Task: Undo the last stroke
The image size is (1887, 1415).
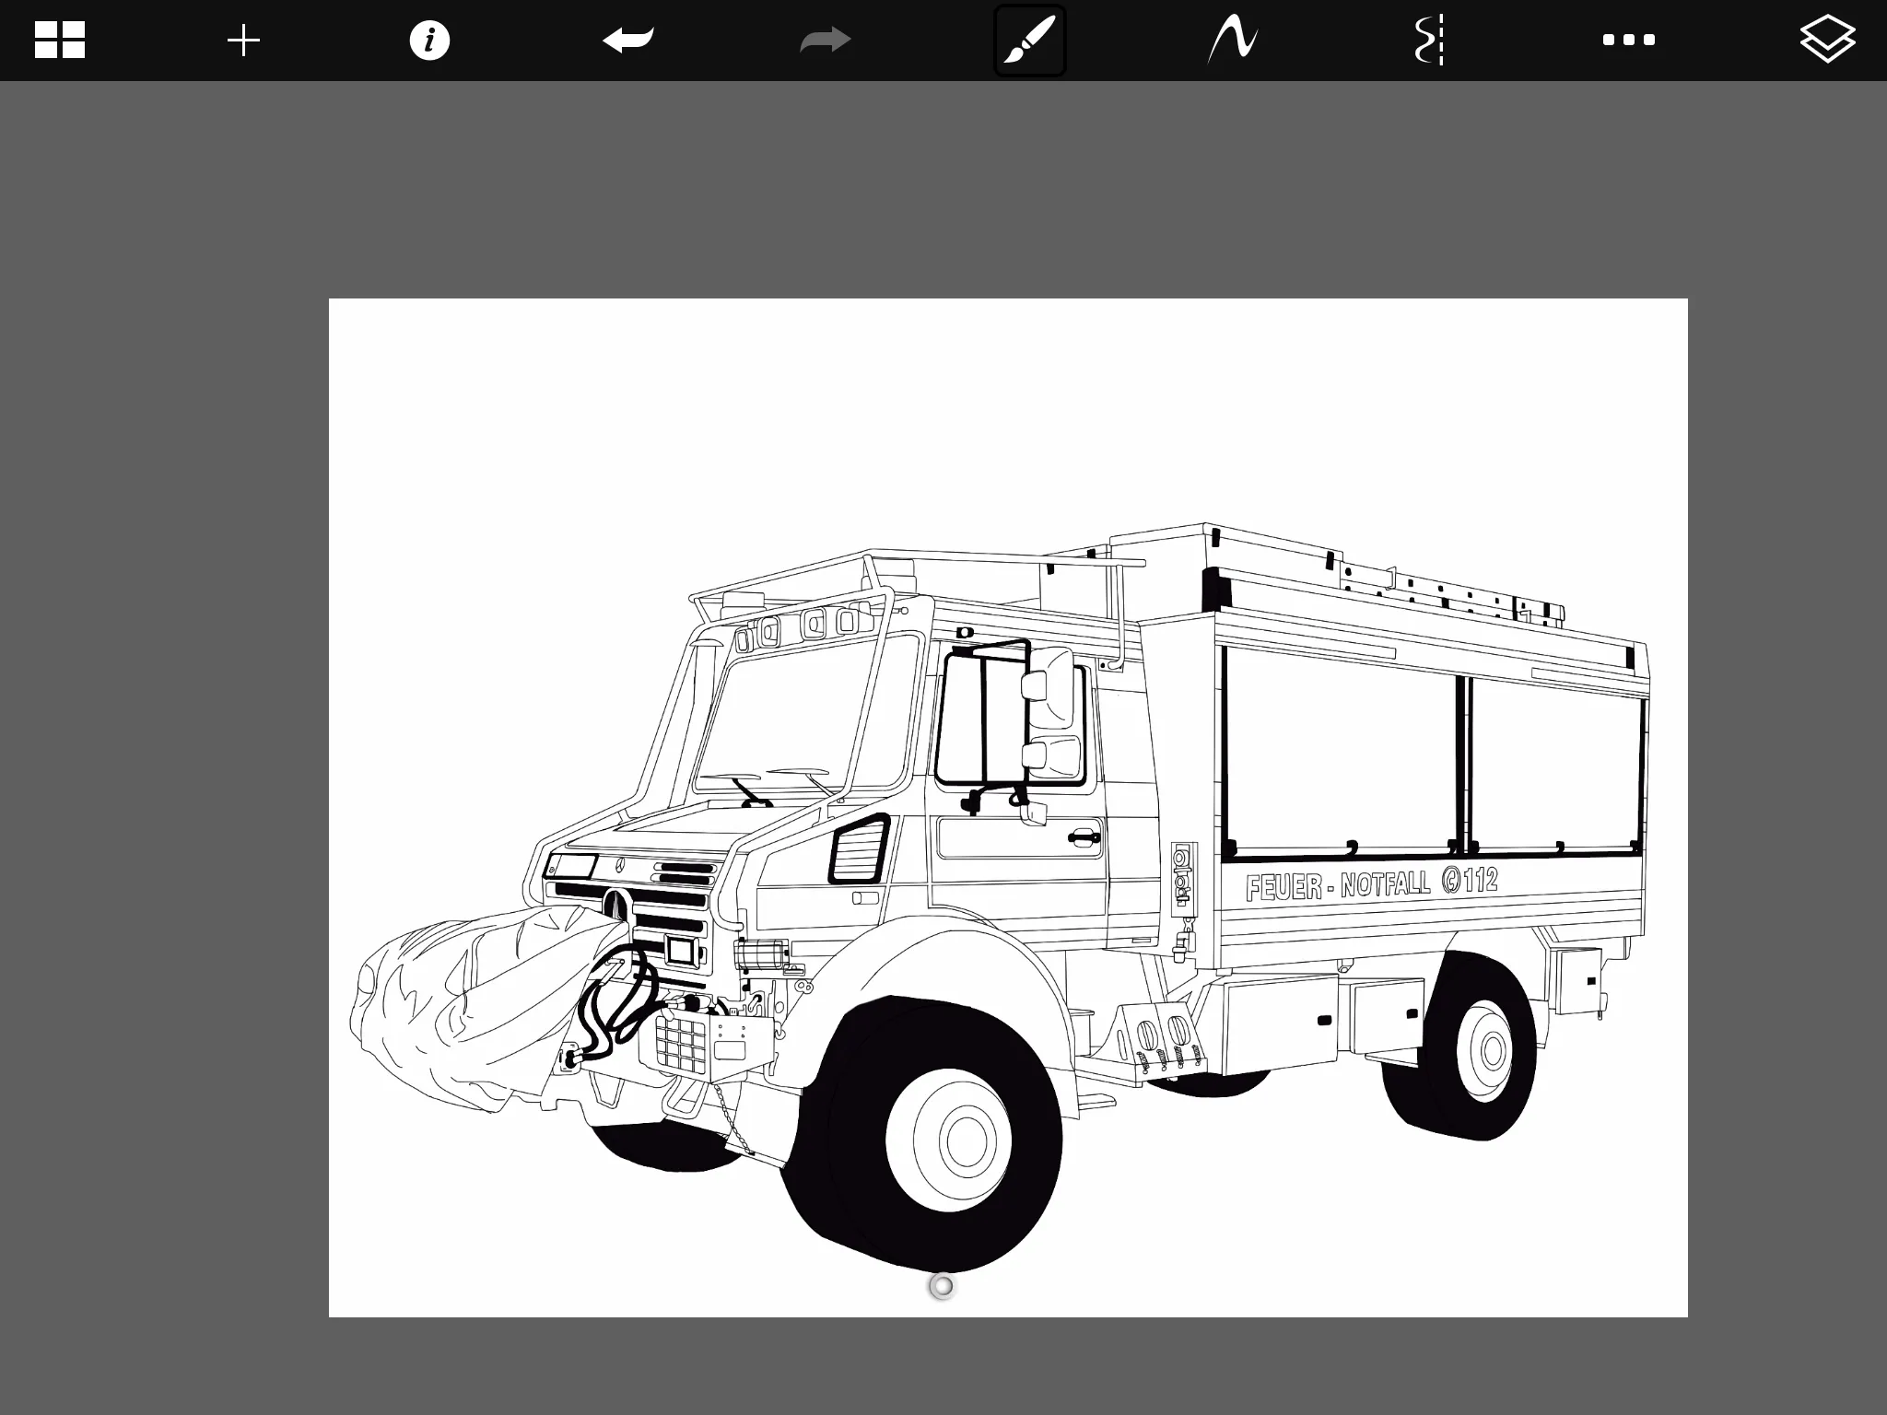Action: click(628, 41)
